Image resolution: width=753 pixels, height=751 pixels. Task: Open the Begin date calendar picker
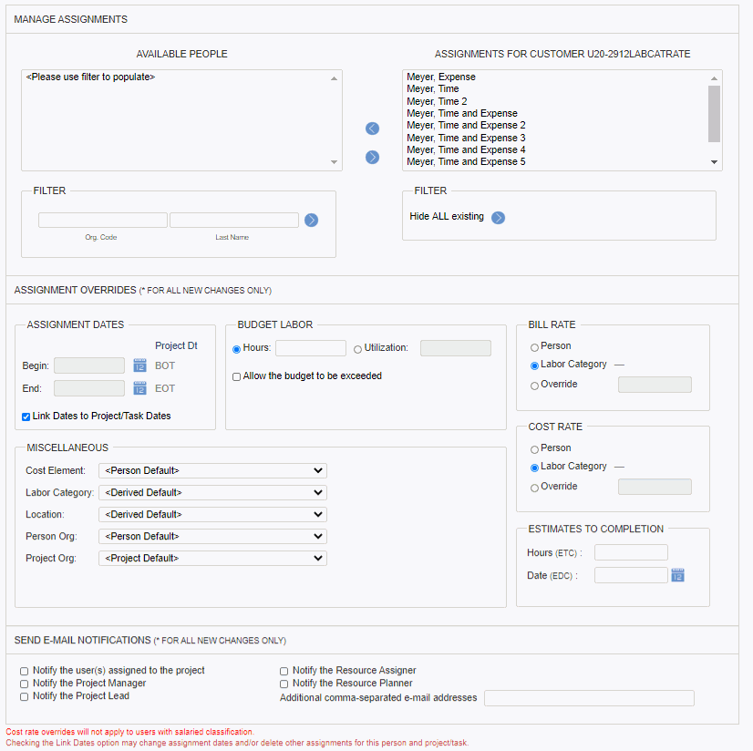139,365
